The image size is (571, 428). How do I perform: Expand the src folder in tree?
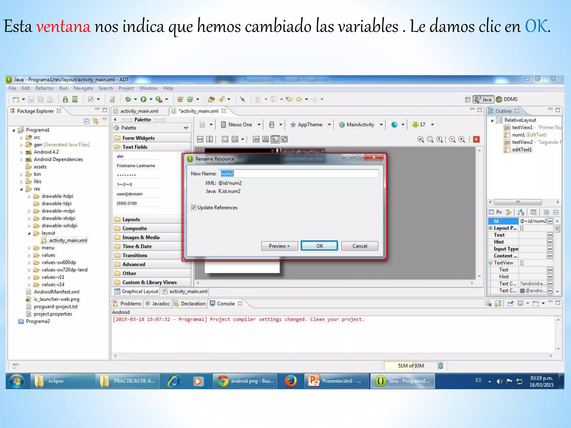(x=21, y=138)
